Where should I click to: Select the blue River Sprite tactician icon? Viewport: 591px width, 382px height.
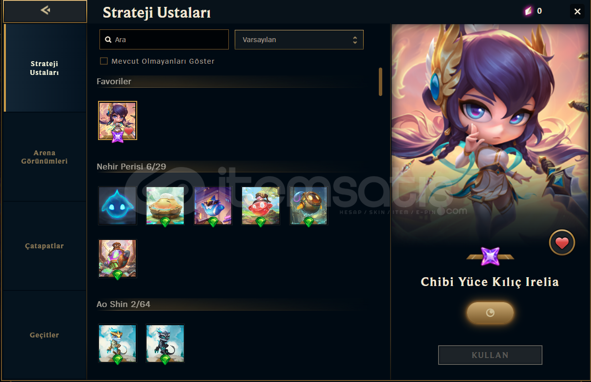pos(117,206)
